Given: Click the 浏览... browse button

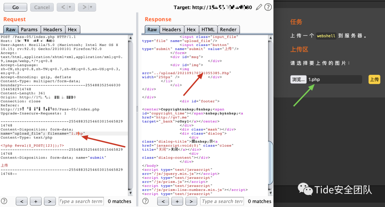Looking at the screenshot, I should (x=298, y=79).
